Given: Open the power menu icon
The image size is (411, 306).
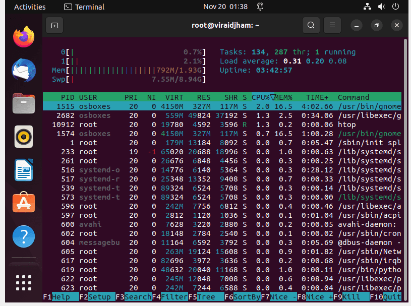Looking at the screenshot, I should [395, 7].
